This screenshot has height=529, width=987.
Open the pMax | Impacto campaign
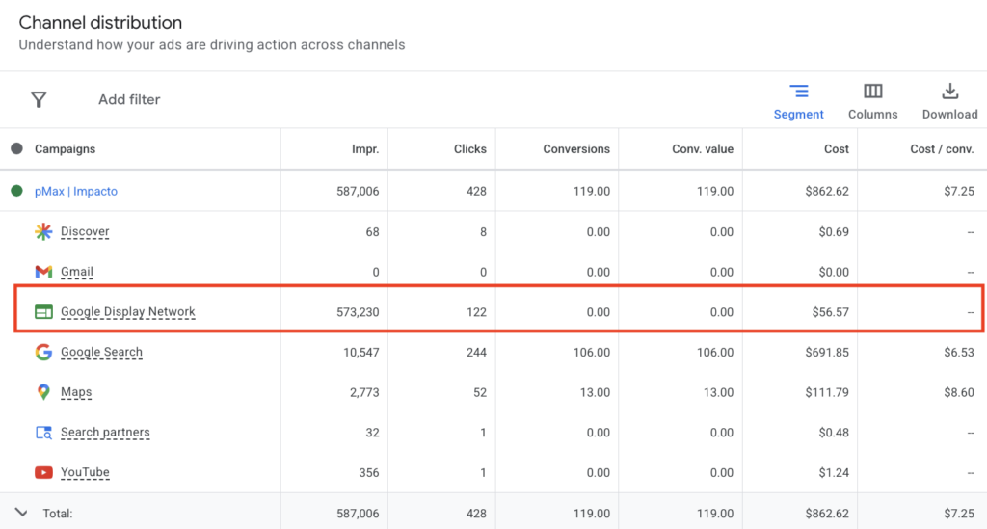(x=76, y=191)
